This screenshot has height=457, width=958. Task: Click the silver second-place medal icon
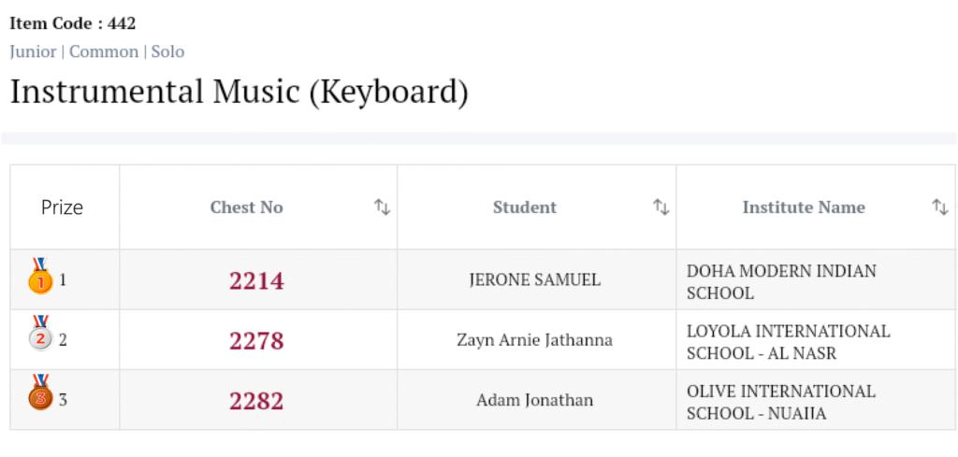click(x=40, y=336)
